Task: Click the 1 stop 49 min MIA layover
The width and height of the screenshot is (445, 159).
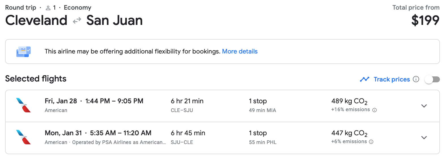Action: point(262,105)
